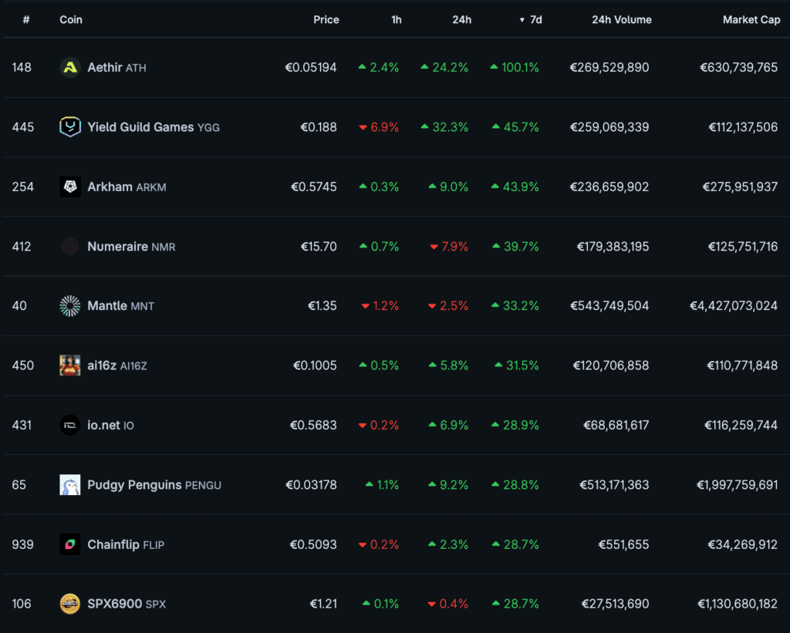Click Mantle 7d change 33.2%
The image size is (790, 633).
[515, 305]
